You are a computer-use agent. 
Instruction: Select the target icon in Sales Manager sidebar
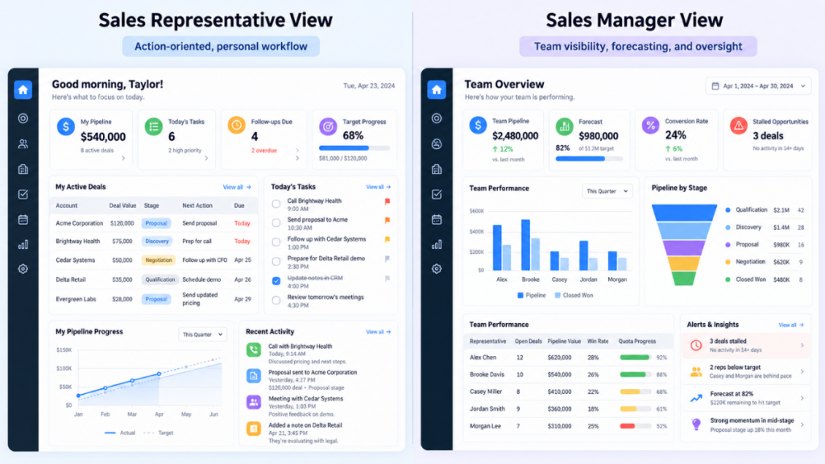click(x=436, y=118)
